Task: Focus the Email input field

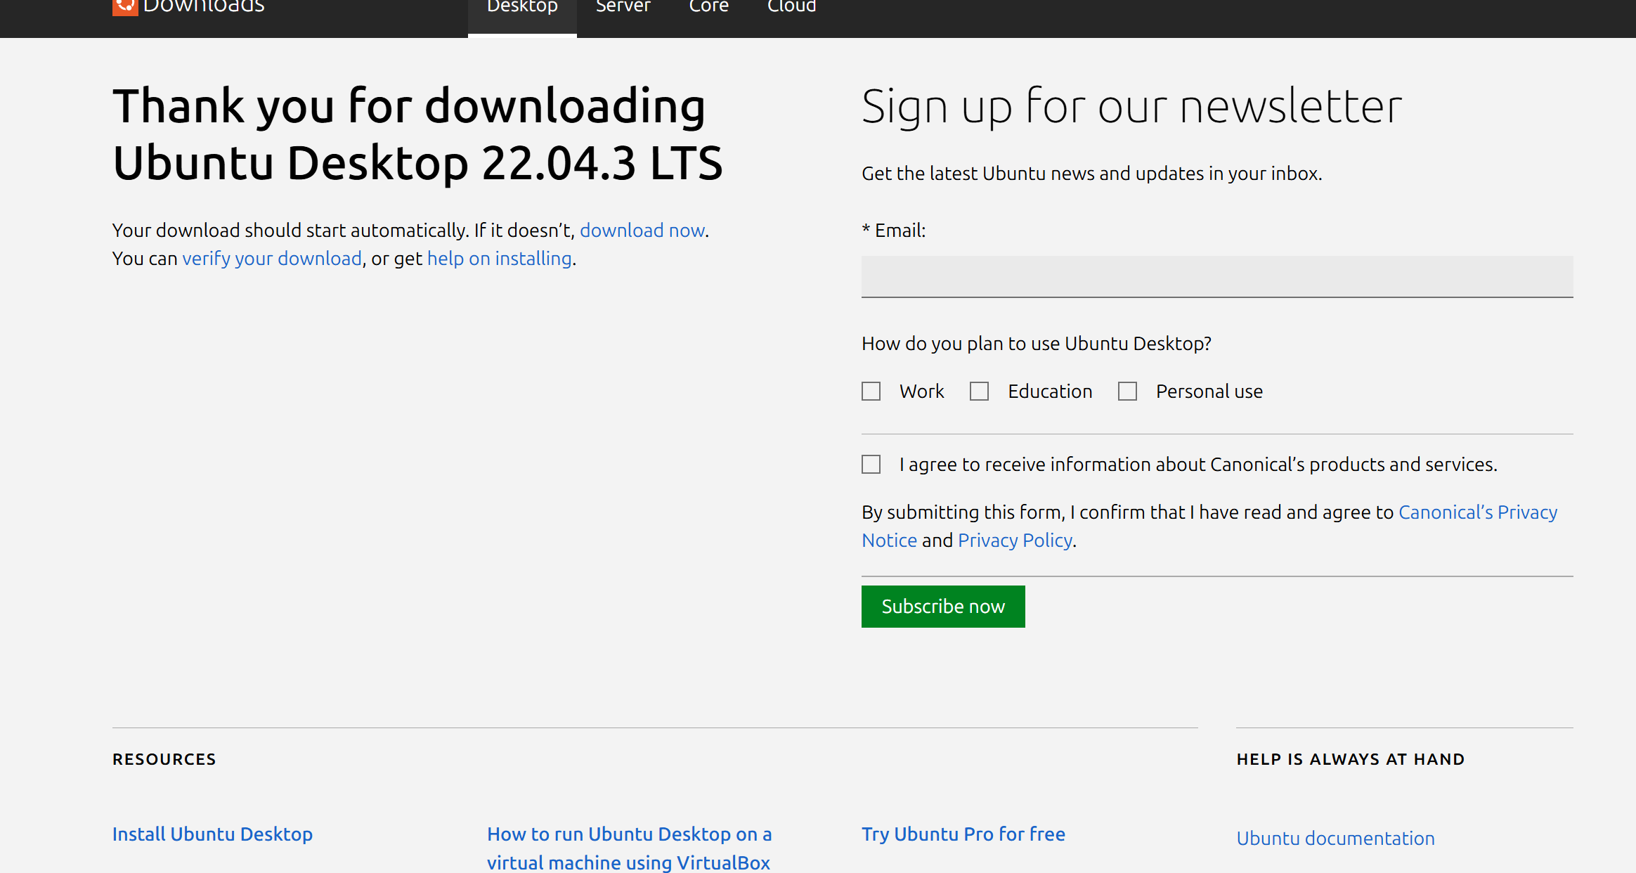Action: 1216,276
